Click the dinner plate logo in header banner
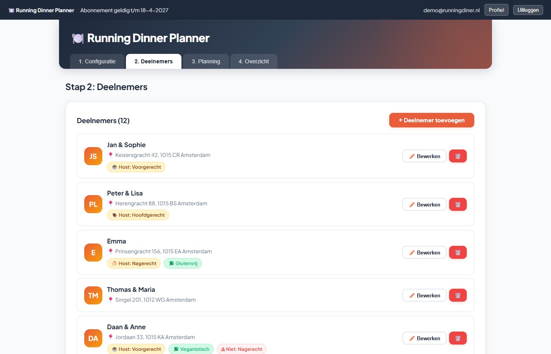The width and height of the screenshot is (551, 354). 78,38
